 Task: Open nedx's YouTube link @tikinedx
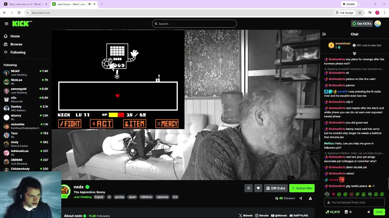point(279,216)
